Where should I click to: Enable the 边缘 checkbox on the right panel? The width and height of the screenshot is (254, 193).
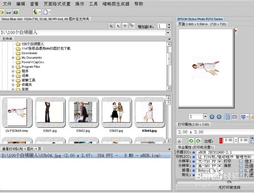coord(241,166)
